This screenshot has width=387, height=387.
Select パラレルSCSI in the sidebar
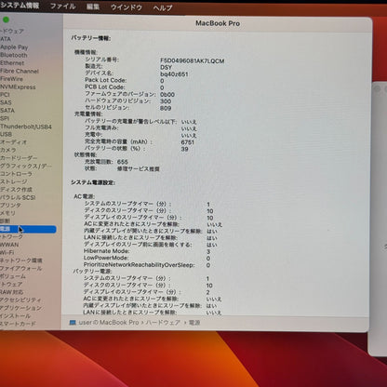18,197
